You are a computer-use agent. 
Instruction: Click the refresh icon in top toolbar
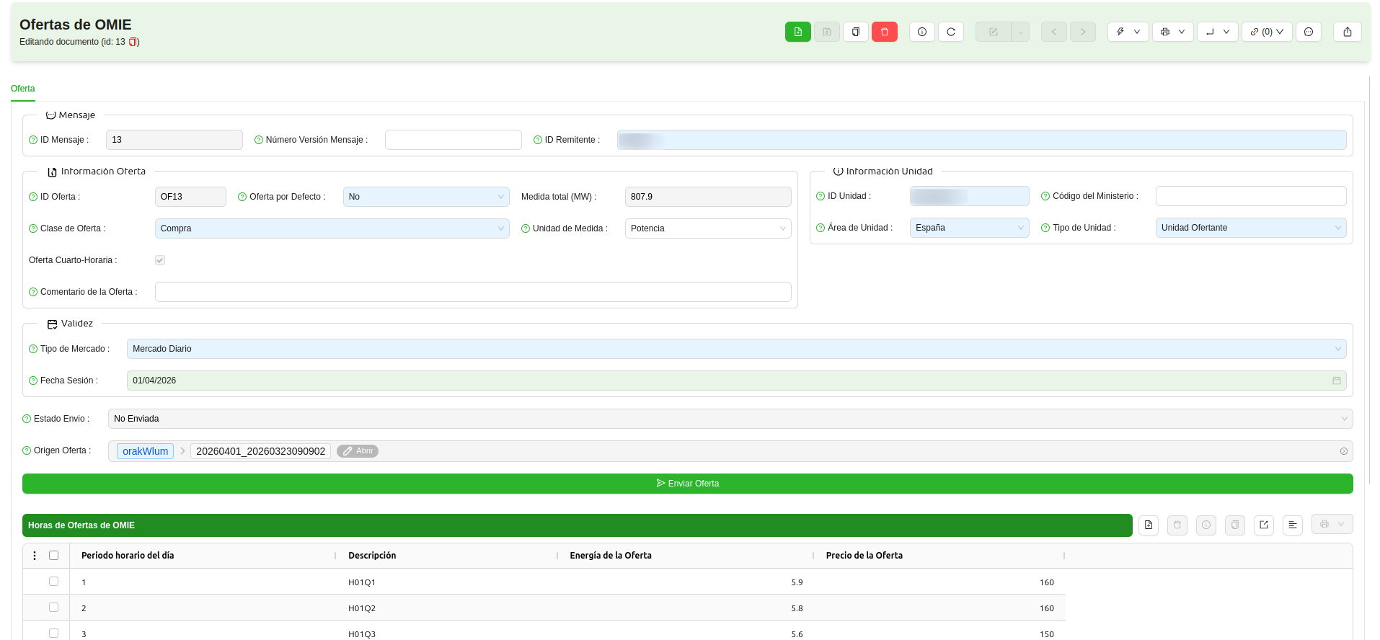pyautogui.click(x=950, y=32)
